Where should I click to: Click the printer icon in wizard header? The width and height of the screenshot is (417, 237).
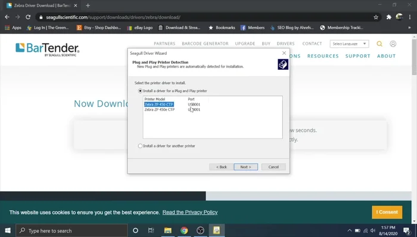click(x=283, y=64)
